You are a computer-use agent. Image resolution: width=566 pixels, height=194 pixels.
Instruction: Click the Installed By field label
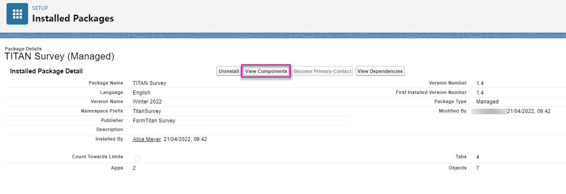[x=109, y=139]
